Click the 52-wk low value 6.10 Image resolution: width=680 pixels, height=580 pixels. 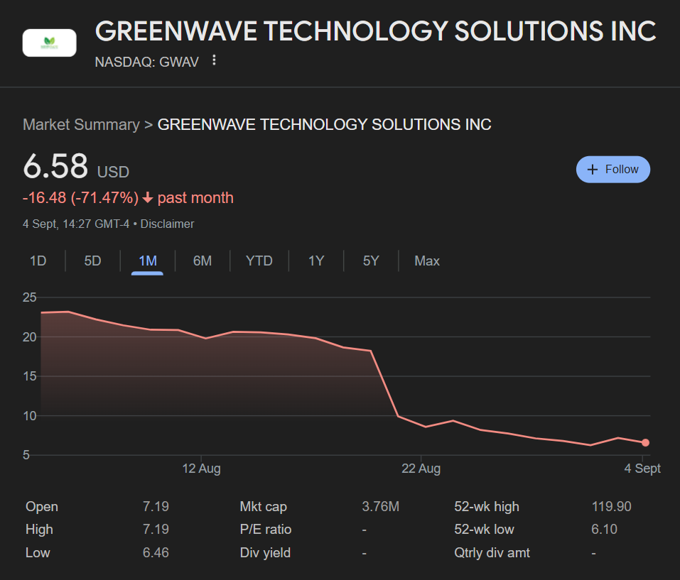click(x=604, y=530)
